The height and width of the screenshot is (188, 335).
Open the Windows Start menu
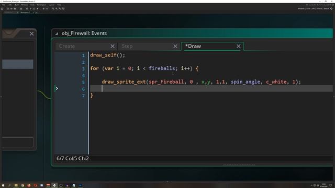click(x=3, y=185)
